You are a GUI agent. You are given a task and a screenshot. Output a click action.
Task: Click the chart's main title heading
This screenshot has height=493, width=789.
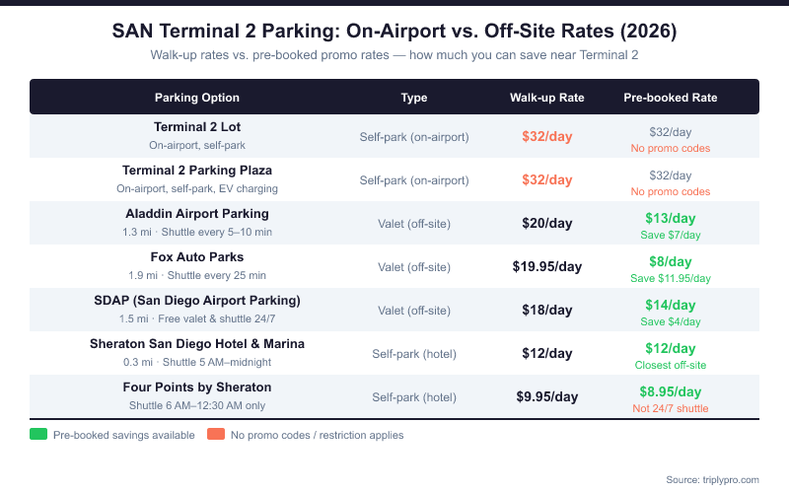(x=394, y=32)
